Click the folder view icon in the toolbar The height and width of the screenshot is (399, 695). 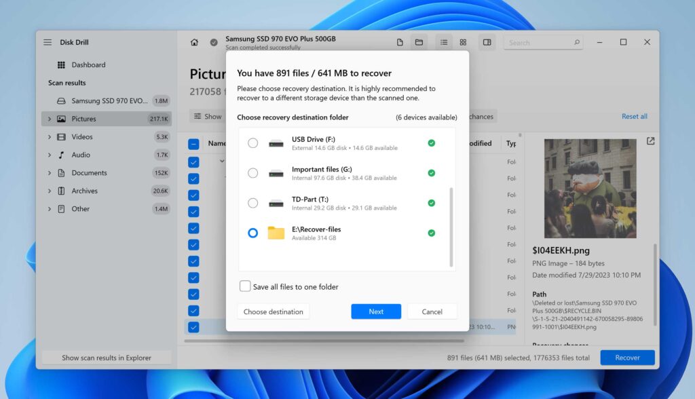419,41
